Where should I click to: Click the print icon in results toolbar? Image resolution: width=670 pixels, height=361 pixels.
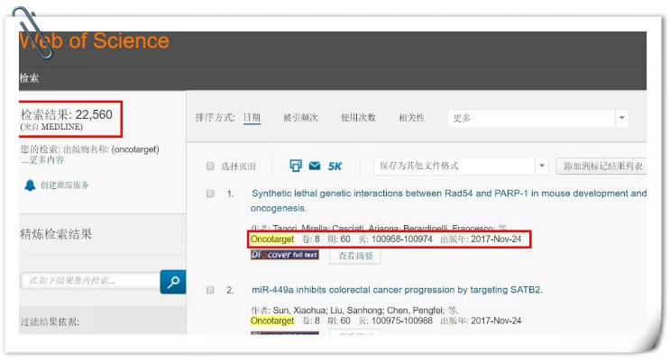coord(295,166)
